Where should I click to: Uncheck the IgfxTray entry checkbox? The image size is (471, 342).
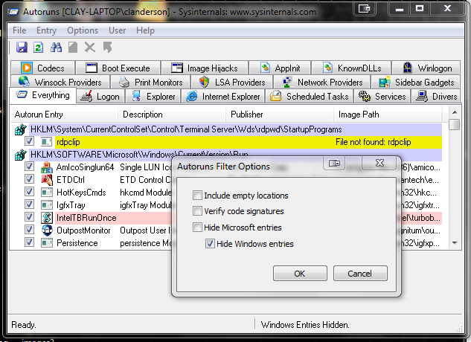pos(29,204)
